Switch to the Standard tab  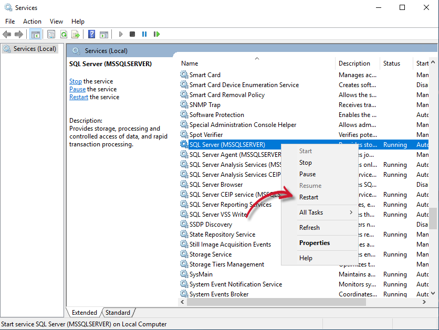[118, 313]
